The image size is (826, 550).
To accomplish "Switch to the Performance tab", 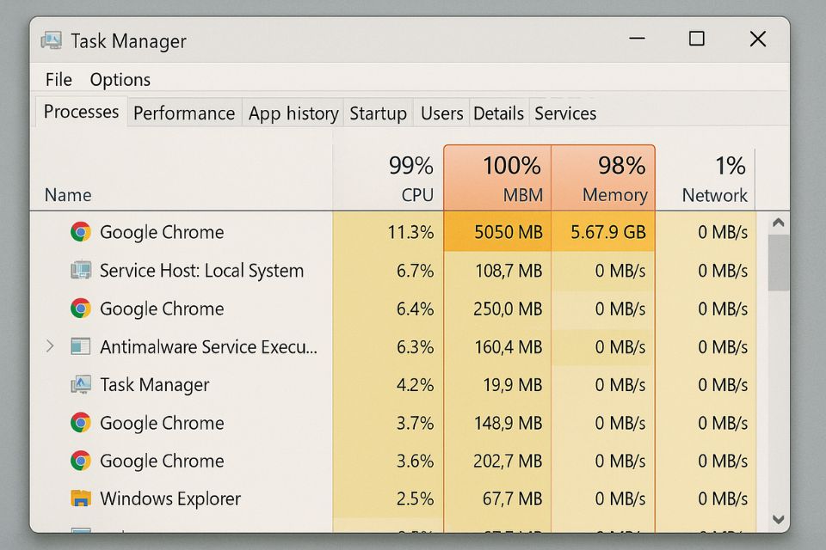I will (183, 113).
